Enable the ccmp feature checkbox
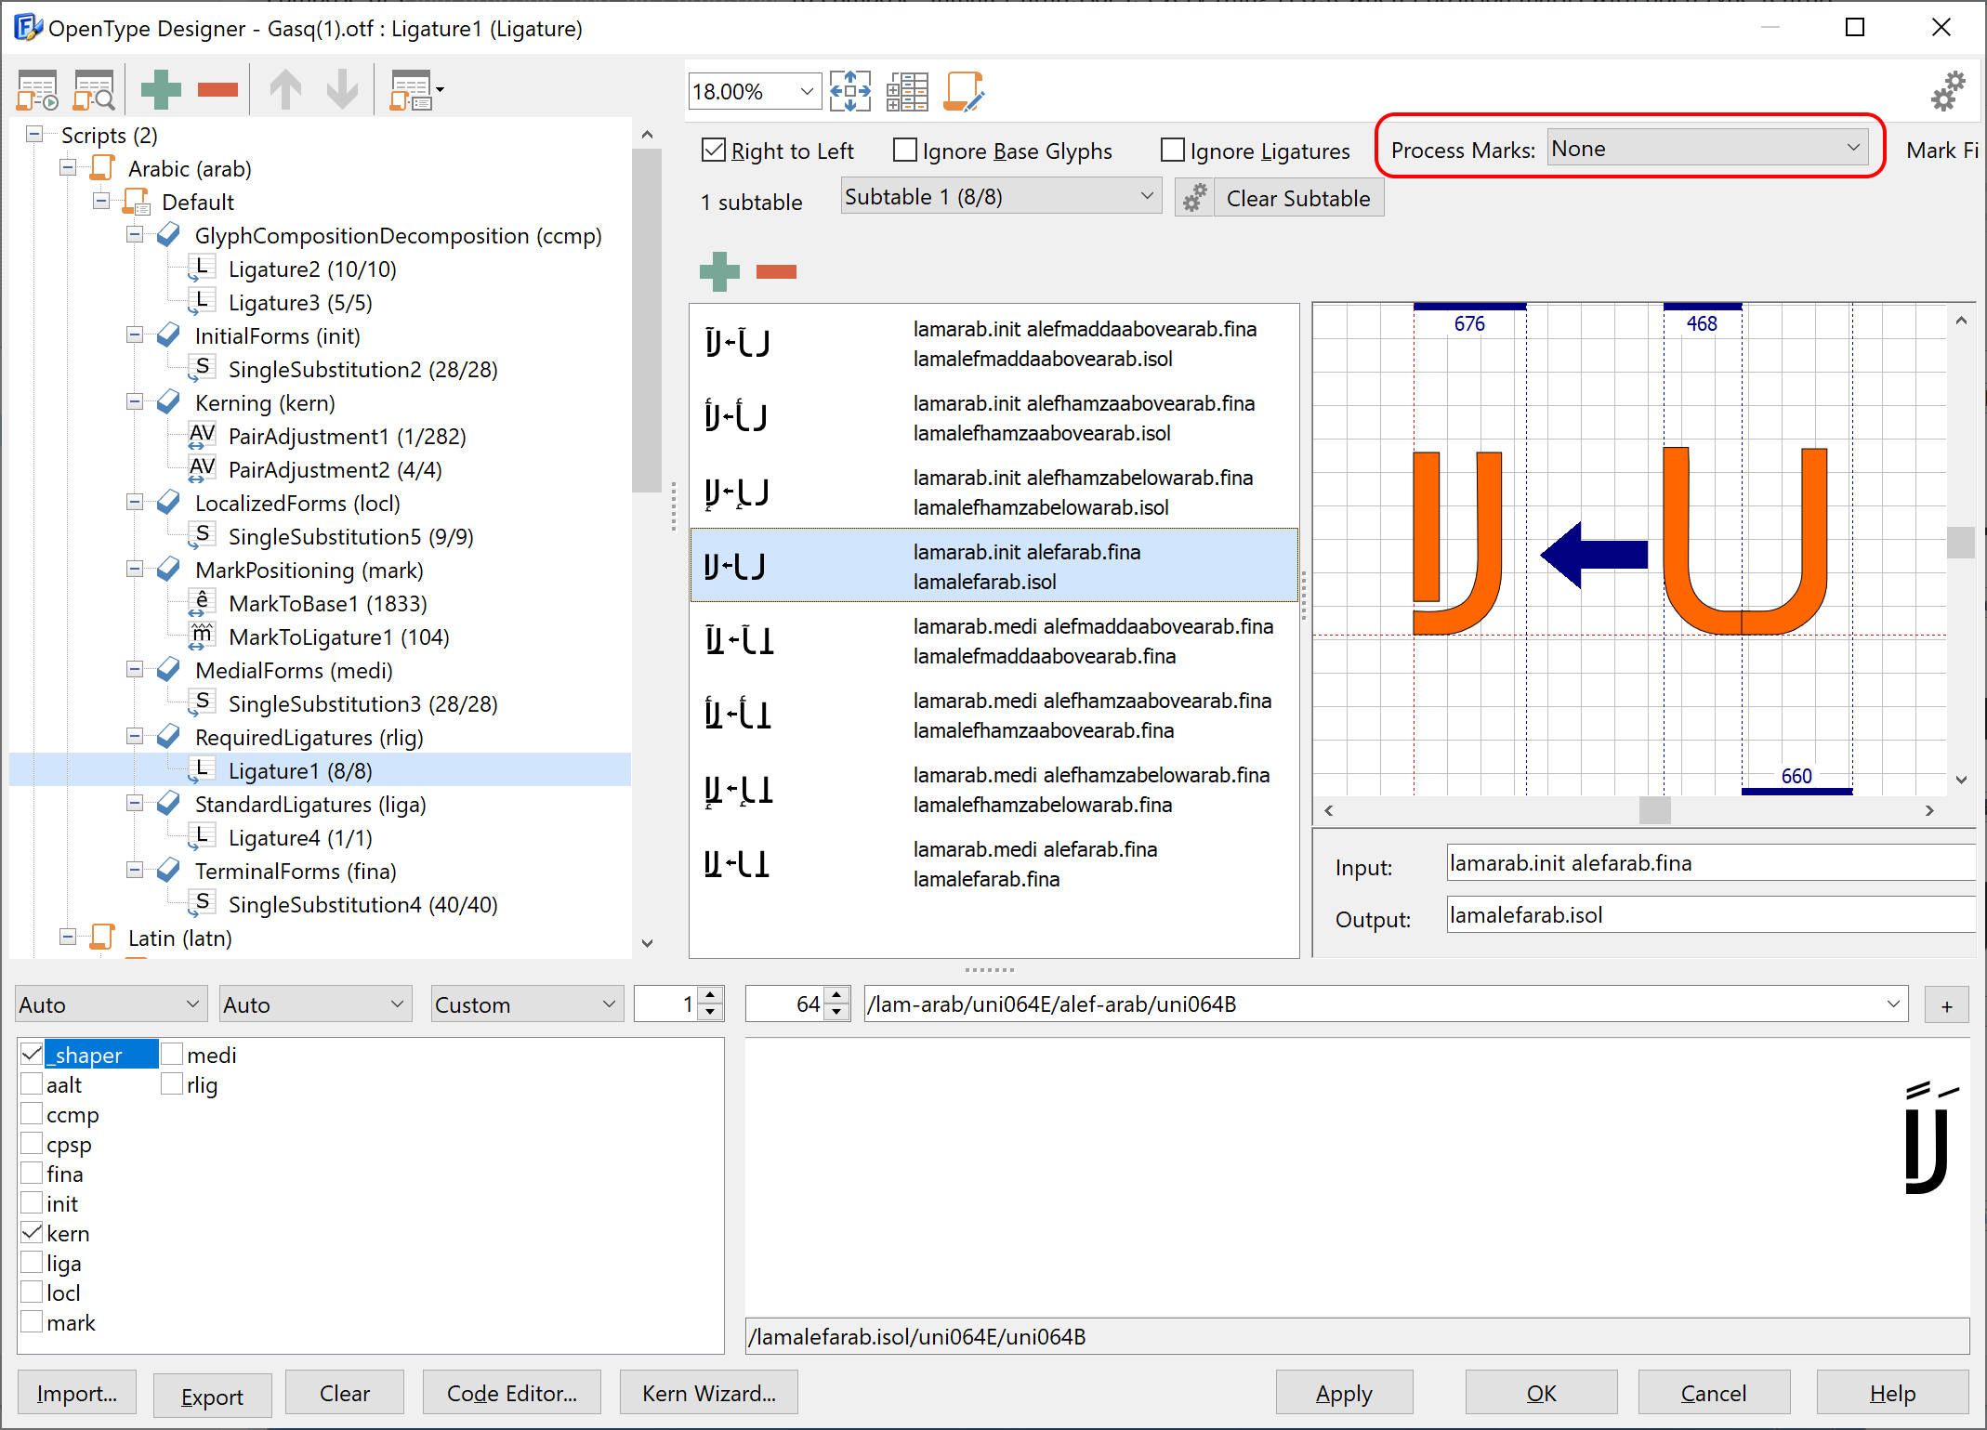1987x1430 pixels. [x=32, y=1113]
